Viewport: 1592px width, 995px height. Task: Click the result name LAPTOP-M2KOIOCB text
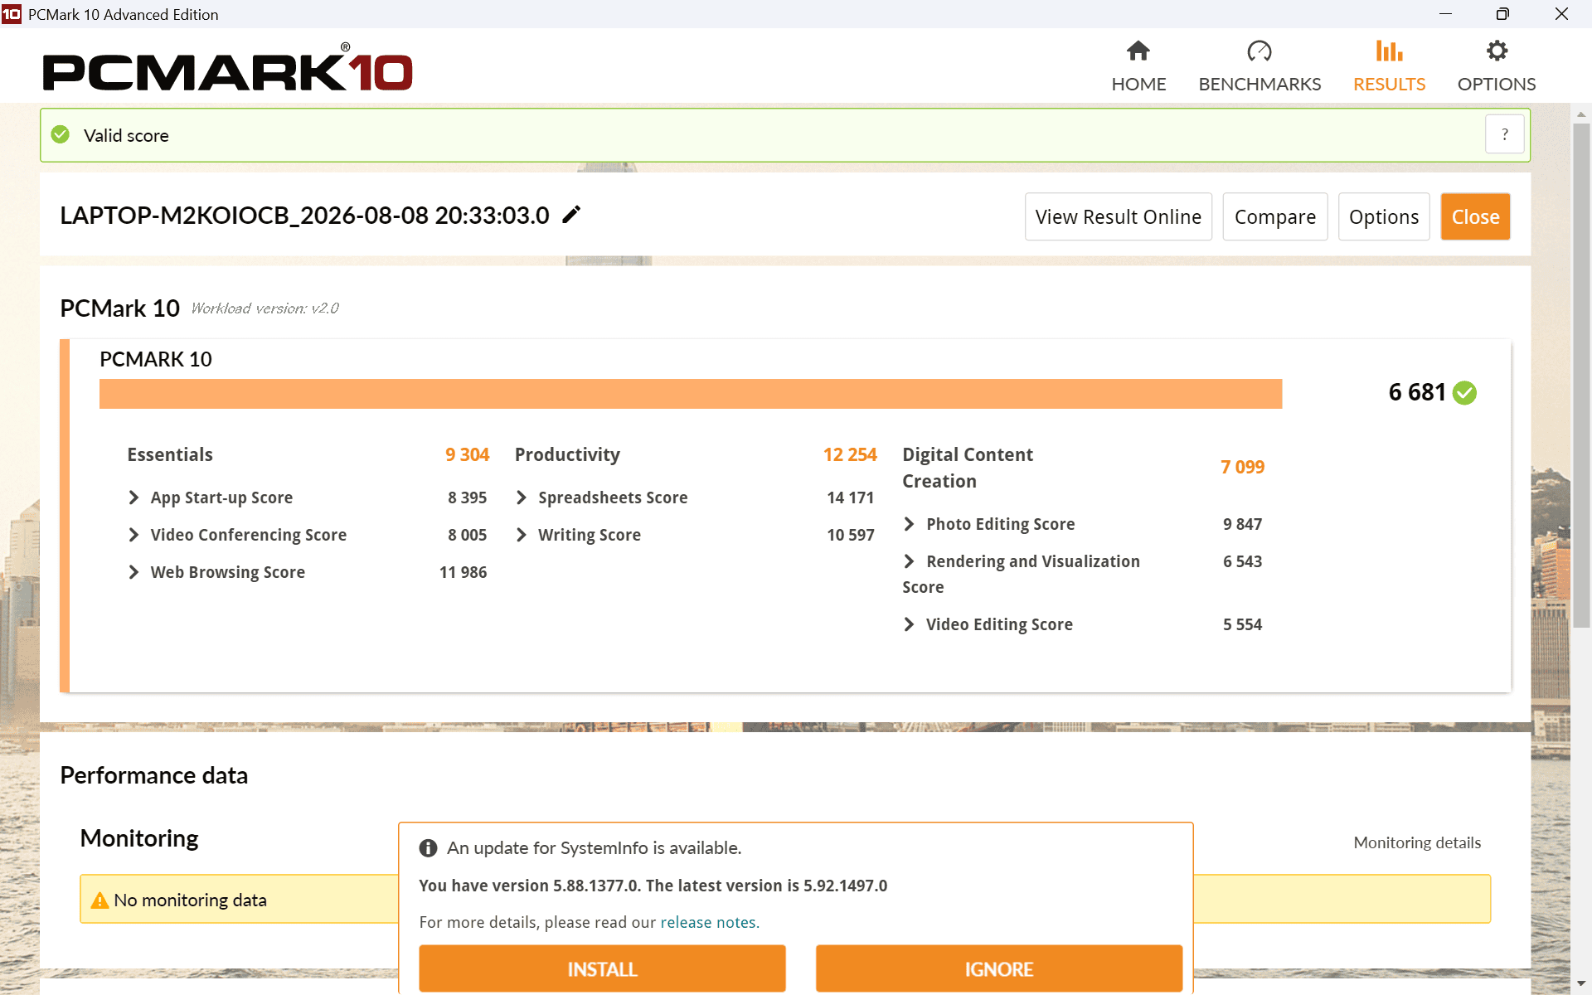click(x=304, y=215)
